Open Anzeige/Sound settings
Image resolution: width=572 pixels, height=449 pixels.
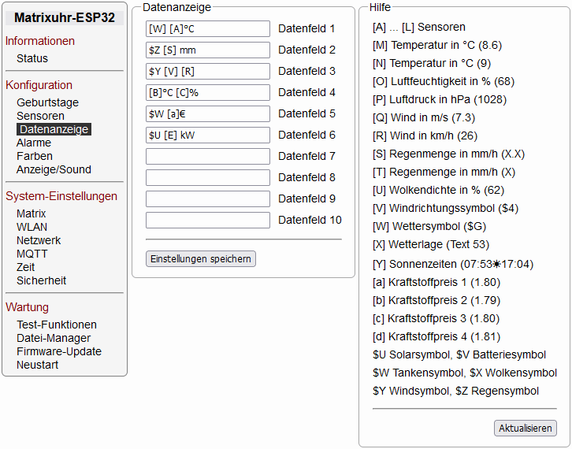(x=54, y=169)
